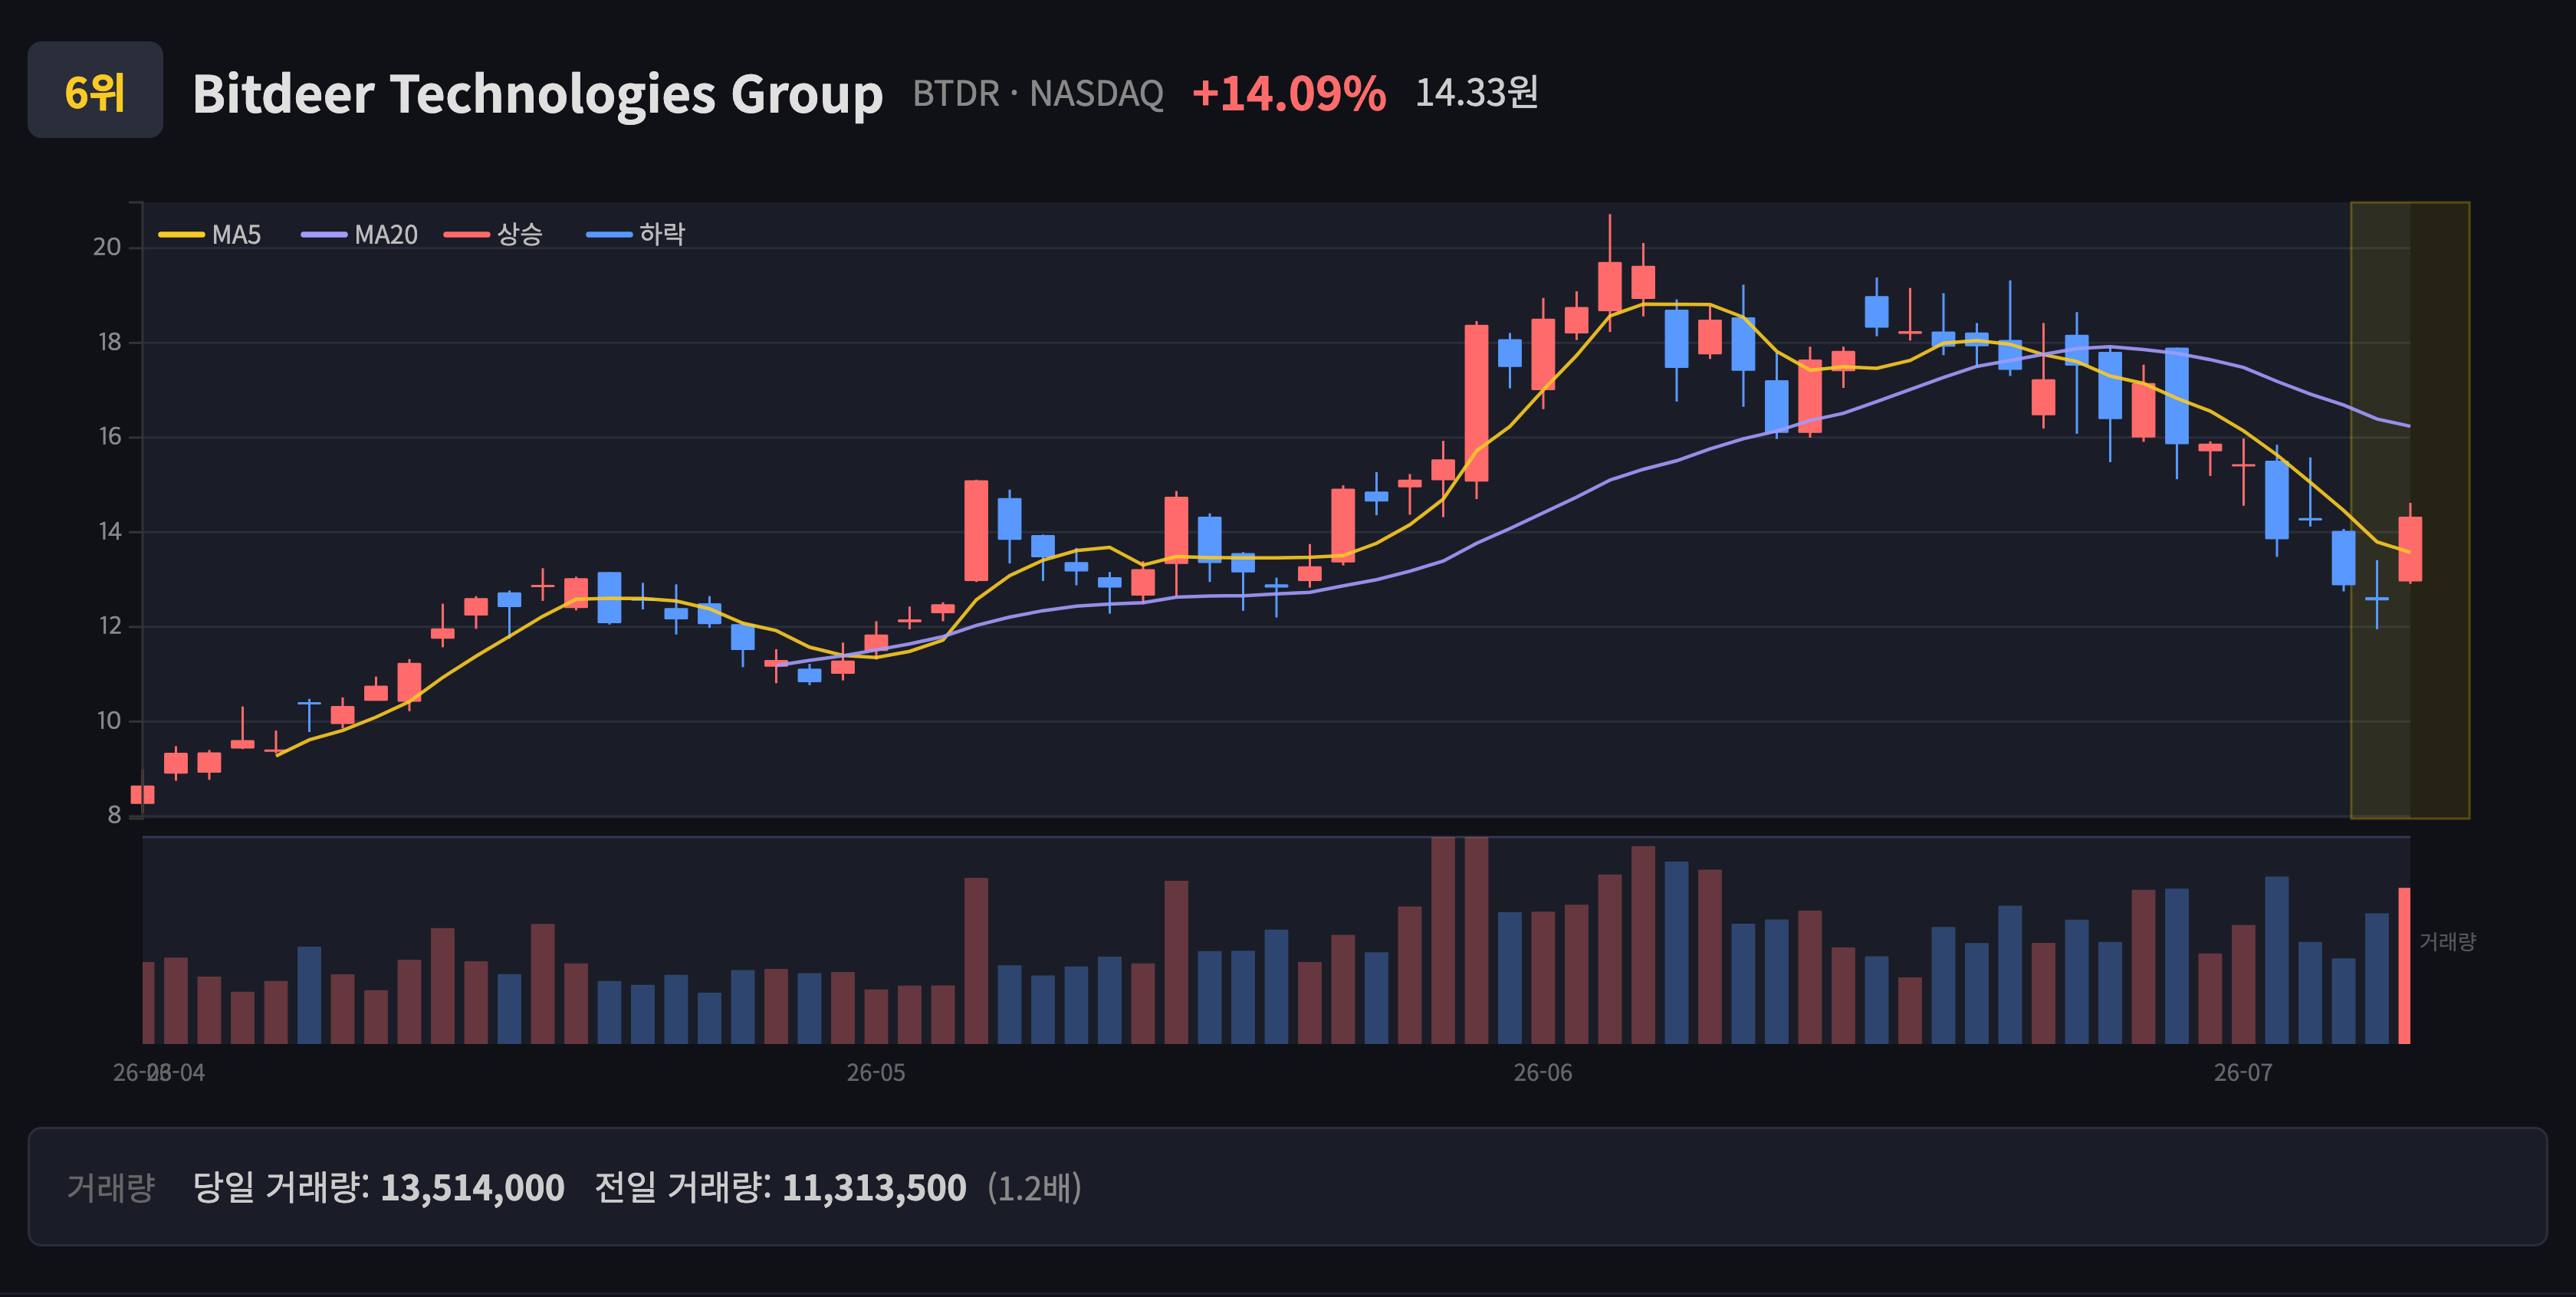Click the 전일 거래량: 11,313,500 value
This screenshot has height=1297, width=2576.
pos(780,1187)
